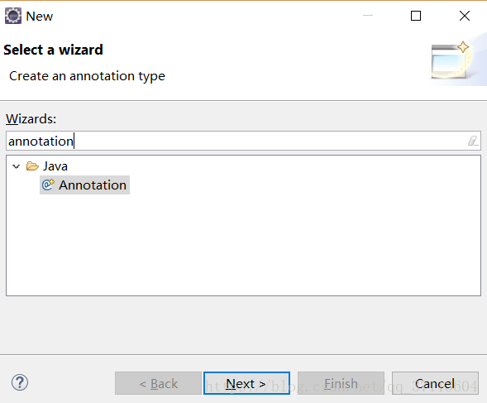Click the 'Create an annotation type' description
Screen dimensions: 487x403
coord(87,76)
